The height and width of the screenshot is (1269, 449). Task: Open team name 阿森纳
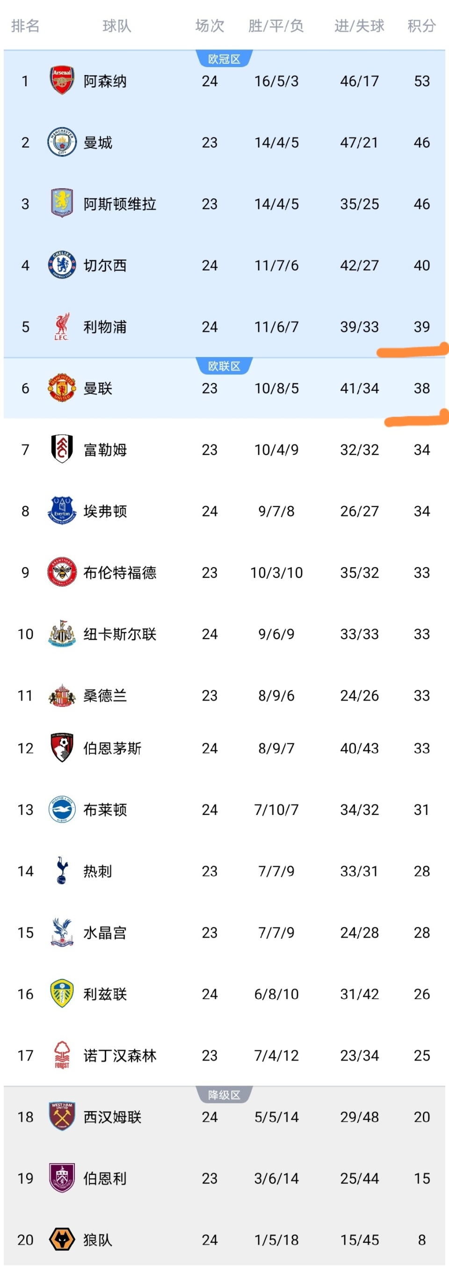(105, 81)
